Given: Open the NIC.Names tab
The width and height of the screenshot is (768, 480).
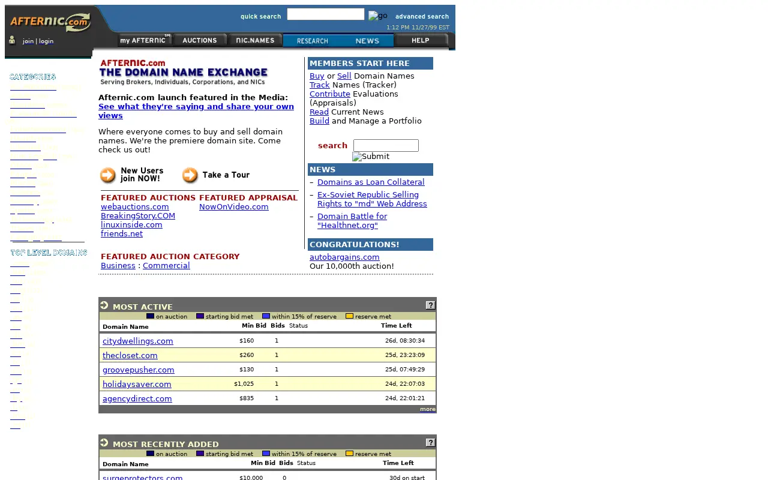Looking at the screenshot, I should click(255, 40).
